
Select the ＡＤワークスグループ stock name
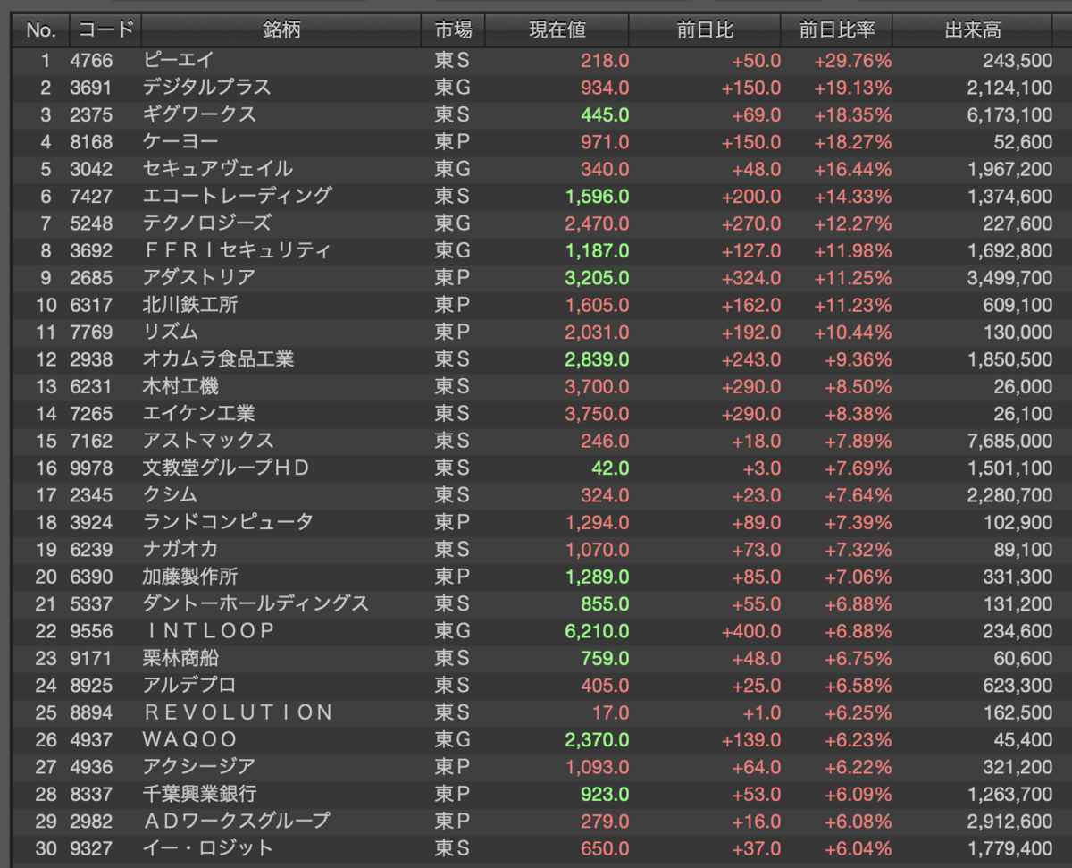pos(237,821)
